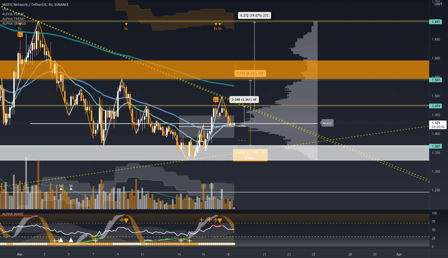Click the MATIC Network / TetherUS chart title
The width and height of the screenshot is (448, 258).
pos(36,4)
